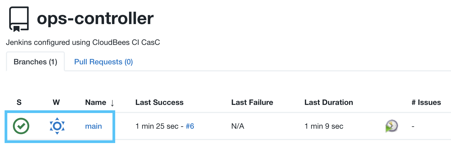Sort by # Issues column header

click(426, 102)
